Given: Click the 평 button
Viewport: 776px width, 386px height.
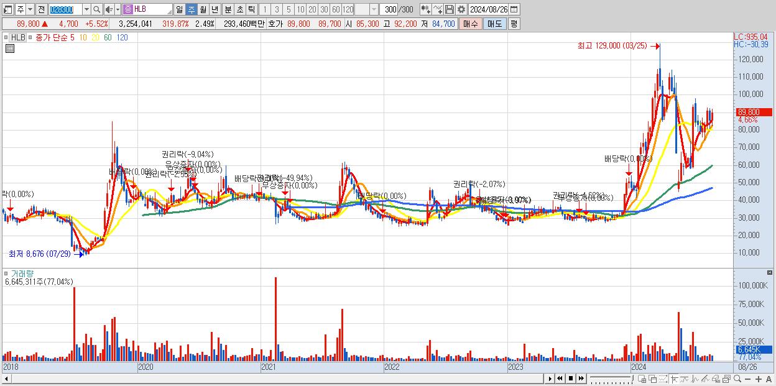Looking at the screenshot, I should click(514, 23).
